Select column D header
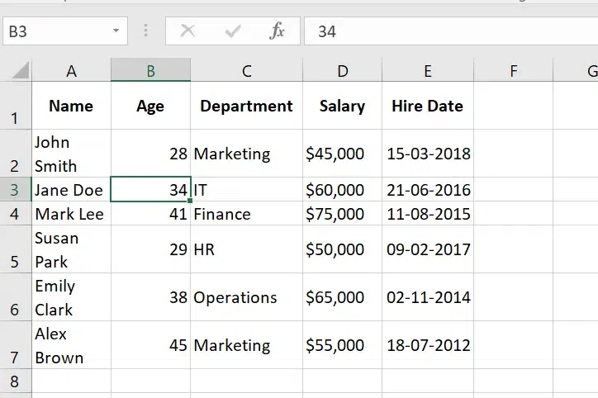This screenshot has height=398, width=598. tap(343, 69)
